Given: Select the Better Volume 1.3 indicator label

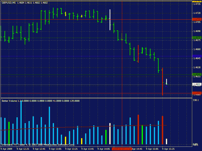Looking at the screenshot, I should [11, 101].
